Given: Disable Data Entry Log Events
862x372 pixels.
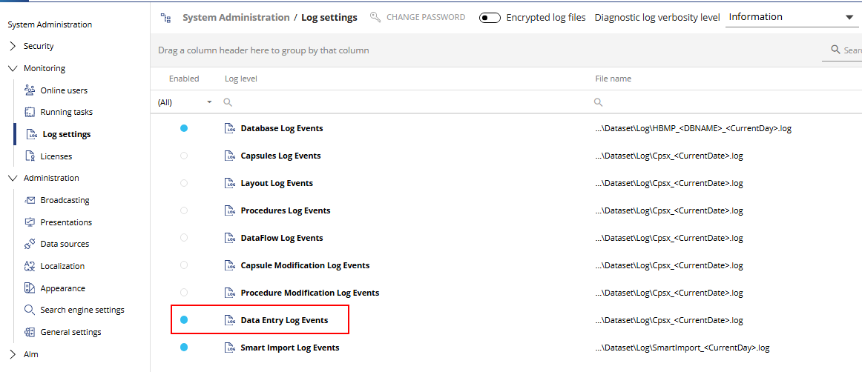Looking at the screenshot, I should [x=184, y=320].
